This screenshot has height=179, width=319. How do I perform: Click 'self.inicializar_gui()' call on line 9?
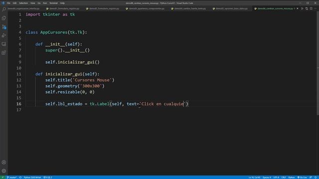coord(72,62)
